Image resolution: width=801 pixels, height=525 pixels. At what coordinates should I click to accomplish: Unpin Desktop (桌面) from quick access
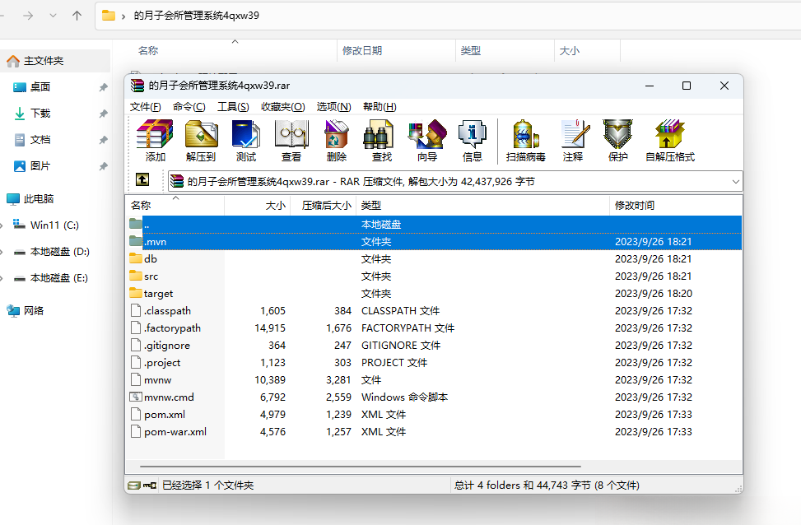pyautogui.click(x=103, y=87)
